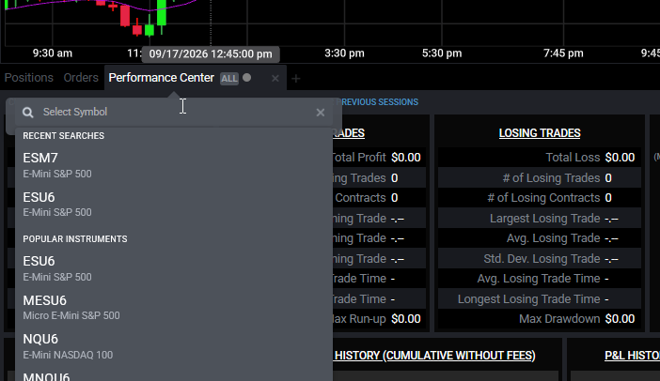Click the ALL accounts badge on Performance Center
The image size is (660, 381).
coord(229,79)
